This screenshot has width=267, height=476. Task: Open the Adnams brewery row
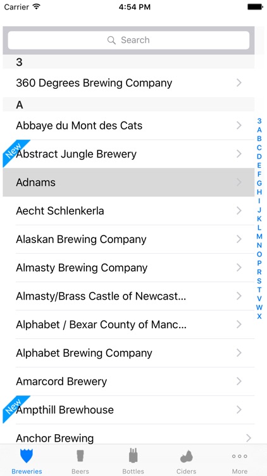[128, 182]
